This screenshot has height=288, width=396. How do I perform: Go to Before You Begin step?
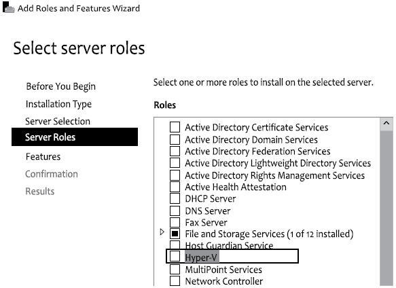[61, 86]
